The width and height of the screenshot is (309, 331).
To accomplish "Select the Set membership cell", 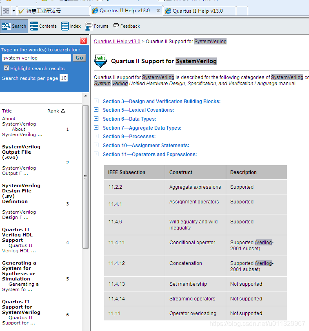I will [x=196, y=284].
